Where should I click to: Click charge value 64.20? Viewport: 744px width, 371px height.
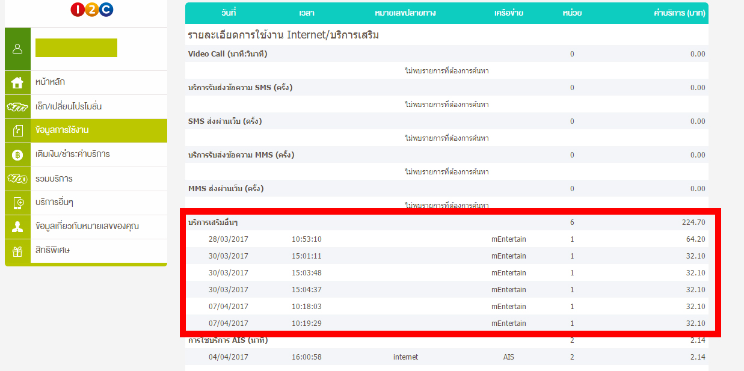[x=696, y=239]
